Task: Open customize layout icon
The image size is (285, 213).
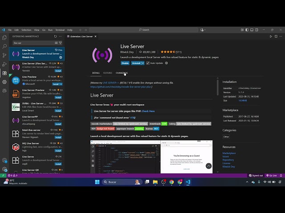Action: [x=242, y=30]
